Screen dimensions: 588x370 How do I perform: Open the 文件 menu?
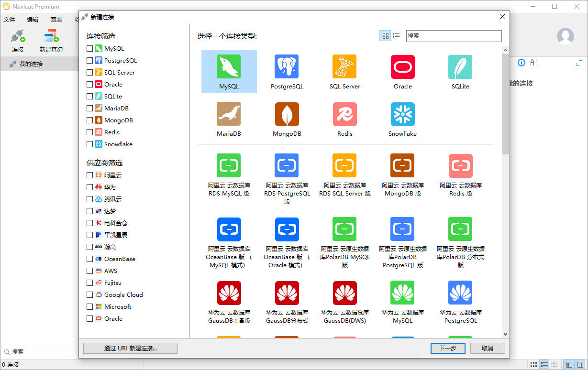9,19
